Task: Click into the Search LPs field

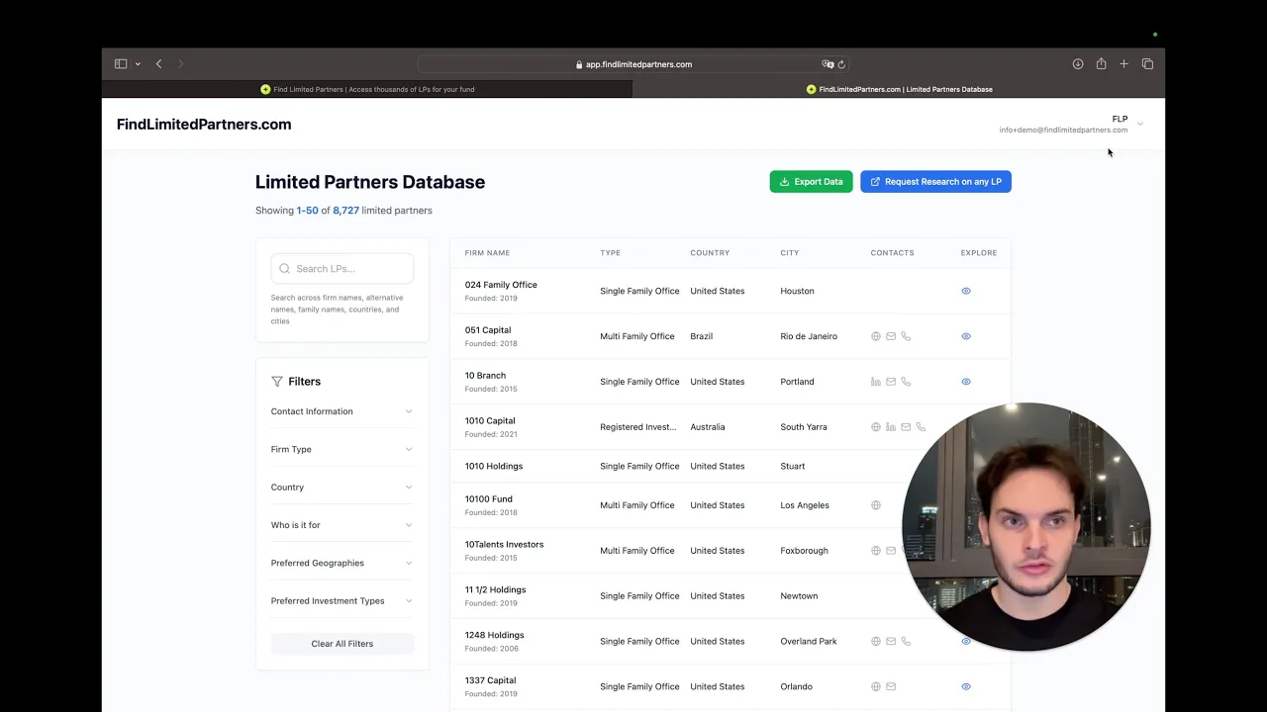Action: point(342,269)
